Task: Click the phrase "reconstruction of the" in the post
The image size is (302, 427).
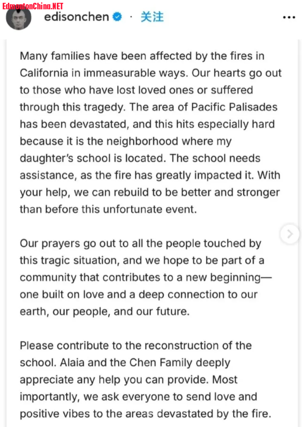Action: pyautogui.click(x=198, y=345)
